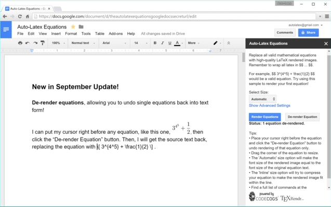Screen dimensions: 331x207
Task: Select the paint format roller icon
Action: point(43,43)
